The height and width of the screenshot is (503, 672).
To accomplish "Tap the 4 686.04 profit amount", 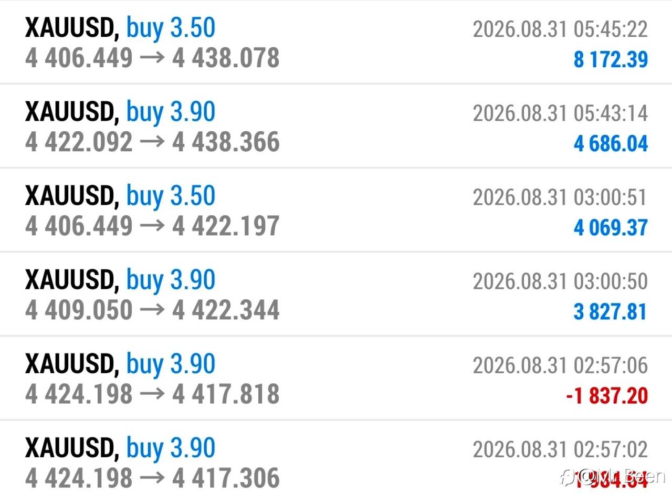I will 611,143.
